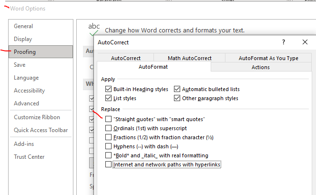Toggle Other paragraph styles checkbox
Image resolution: width=316 pixels, height=195 pixels.
pos(177,98)
